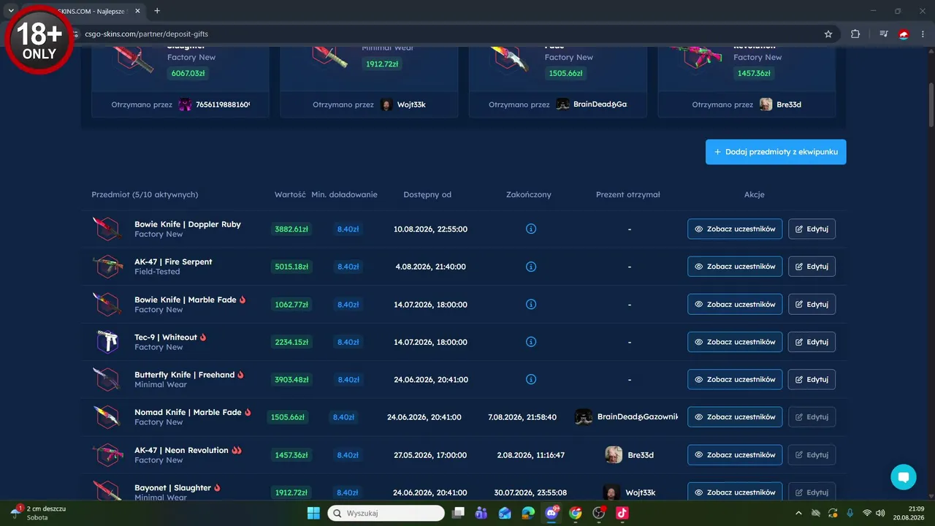View participants for Butterfly Knife Freehand
The height and width of the screenshot is (526, 935).
pyautogui.click(x=735, y=379)
